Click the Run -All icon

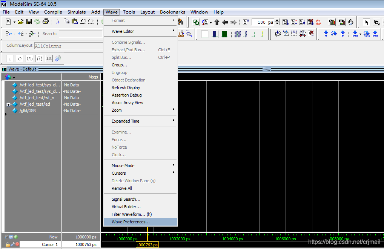(302, 22)
